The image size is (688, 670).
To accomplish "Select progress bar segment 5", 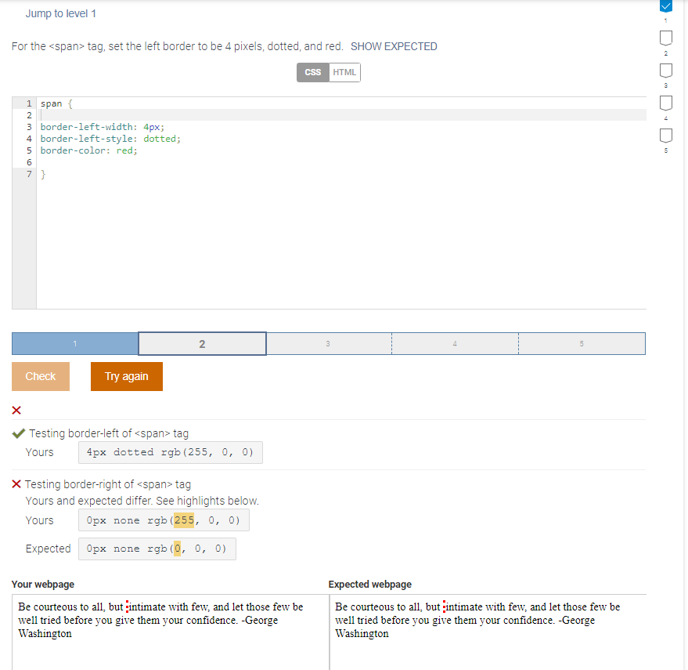I will click(x=582, y=343).
